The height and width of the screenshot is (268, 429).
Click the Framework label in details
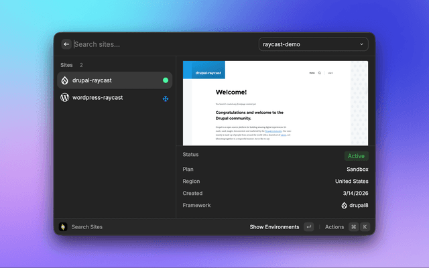196,206
